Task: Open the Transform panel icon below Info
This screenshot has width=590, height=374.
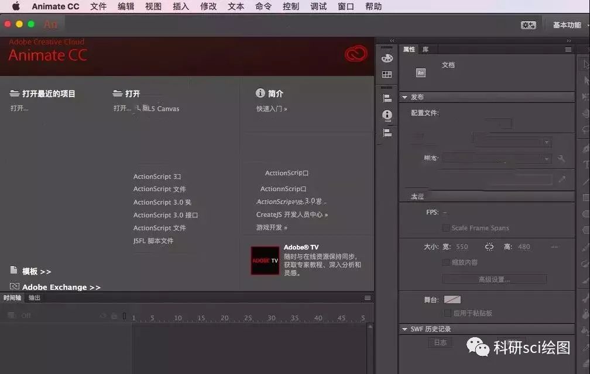Action: [387, 133]
